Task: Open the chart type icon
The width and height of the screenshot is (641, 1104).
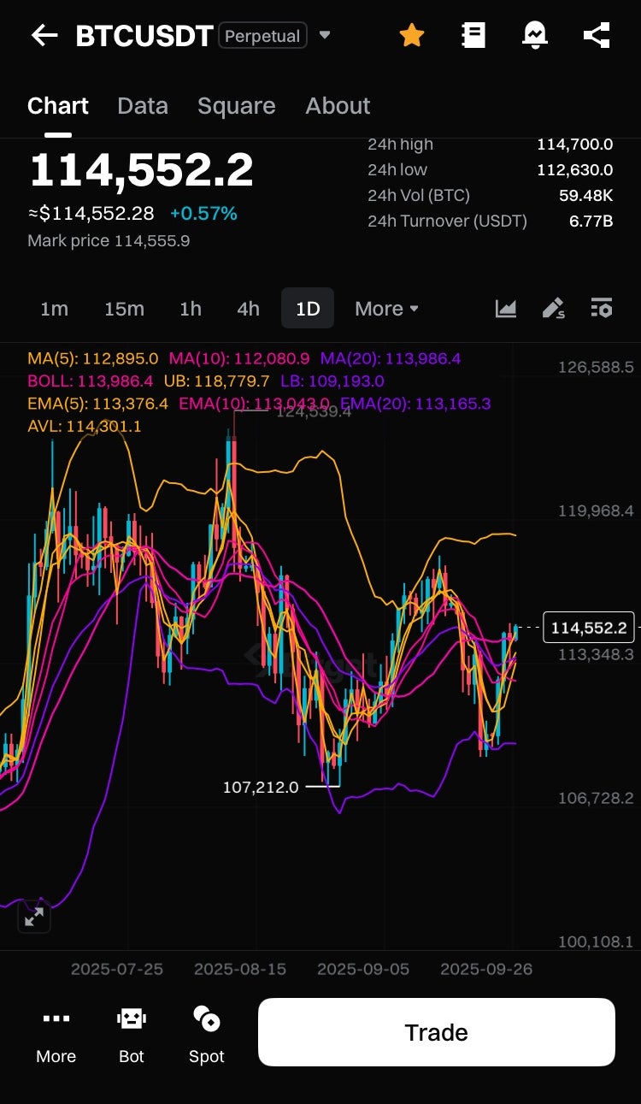Action: tap(506, 309)
